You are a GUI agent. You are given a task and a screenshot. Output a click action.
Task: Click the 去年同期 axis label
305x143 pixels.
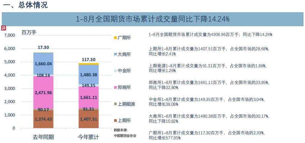(43, 137)
